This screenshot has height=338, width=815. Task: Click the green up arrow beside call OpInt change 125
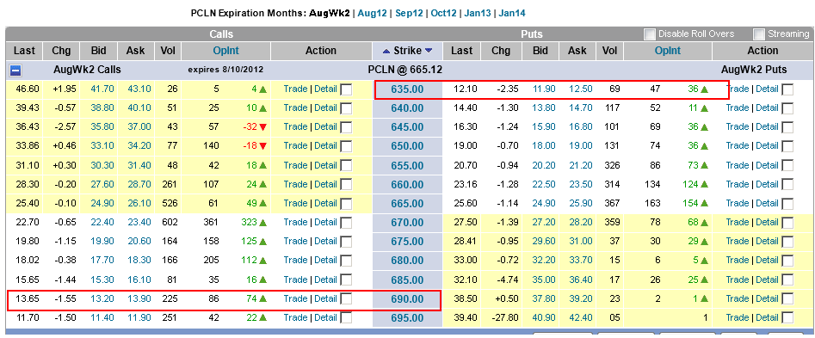click(262, 242)
